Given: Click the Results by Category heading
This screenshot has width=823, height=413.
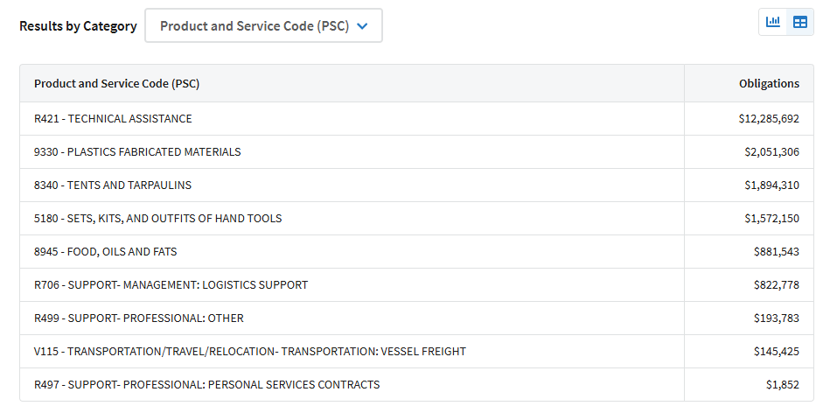Looking at the screenshot, I should (78, 25).
